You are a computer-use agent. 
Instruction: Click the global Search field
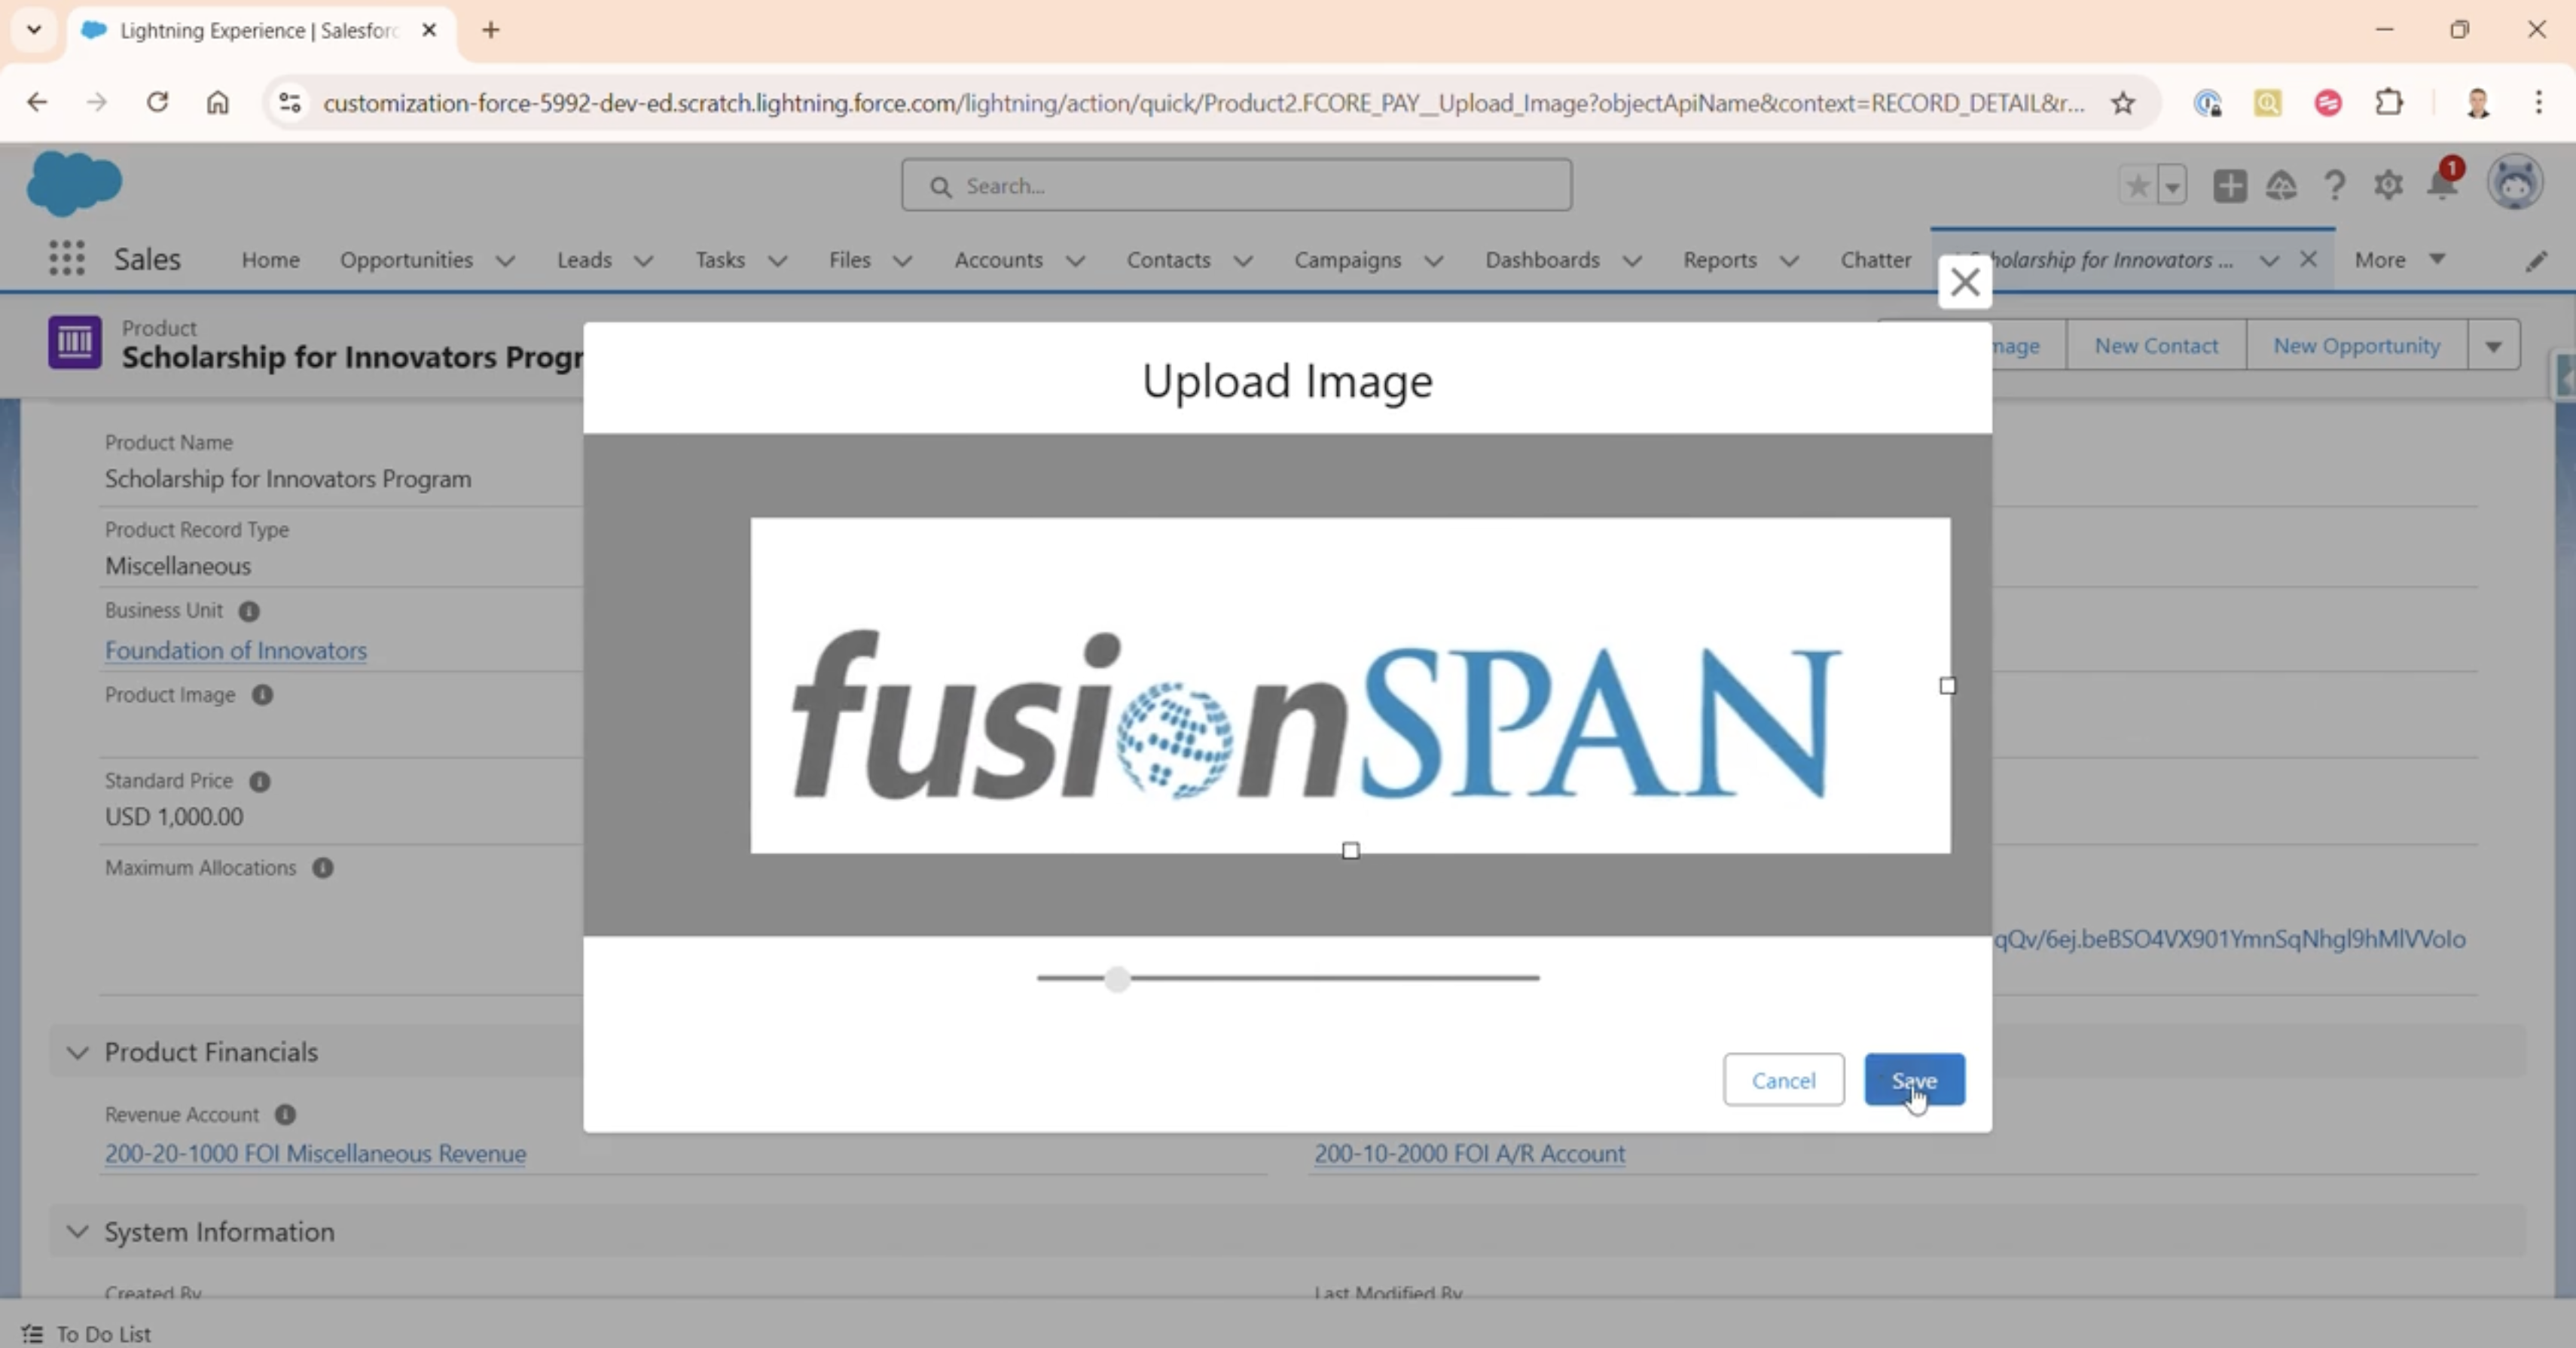point(1236,186)
